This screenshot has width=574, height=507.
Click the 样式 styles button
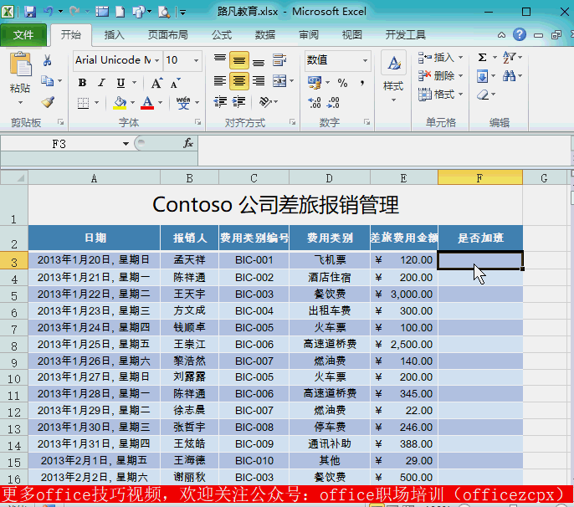click(393, 74)
